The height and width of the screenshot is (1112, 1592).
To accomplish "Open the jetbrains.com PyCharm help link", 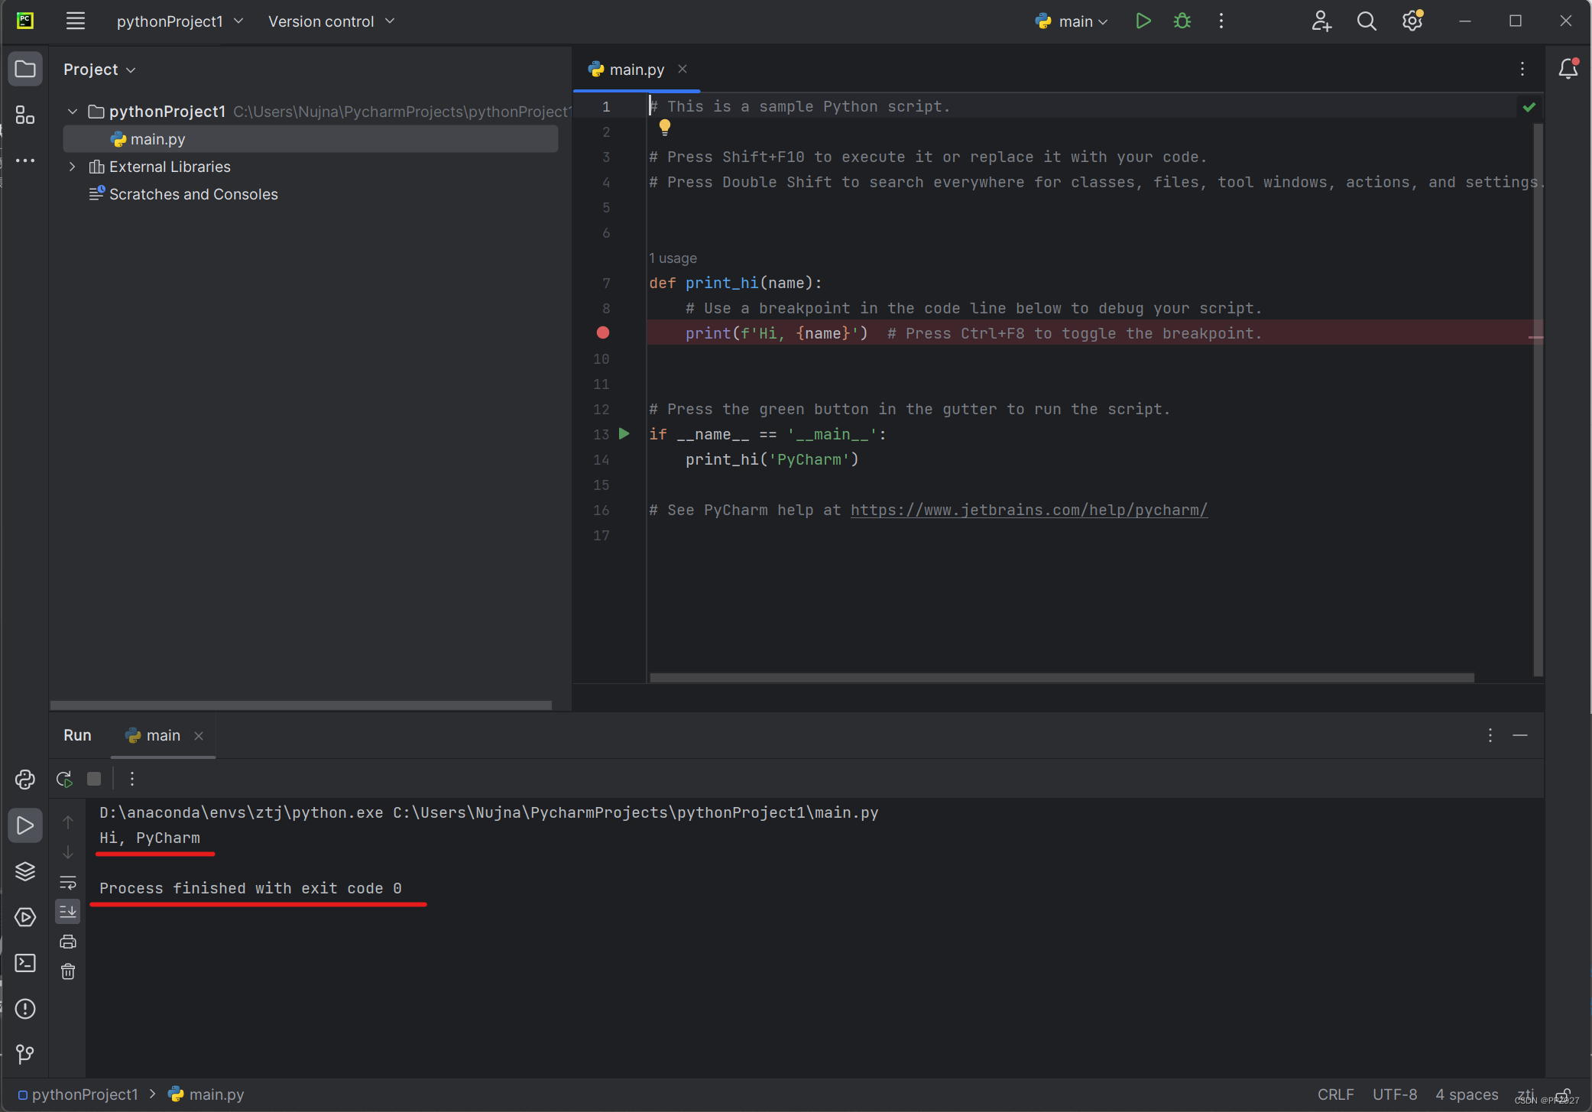I will coord(1029,510).
